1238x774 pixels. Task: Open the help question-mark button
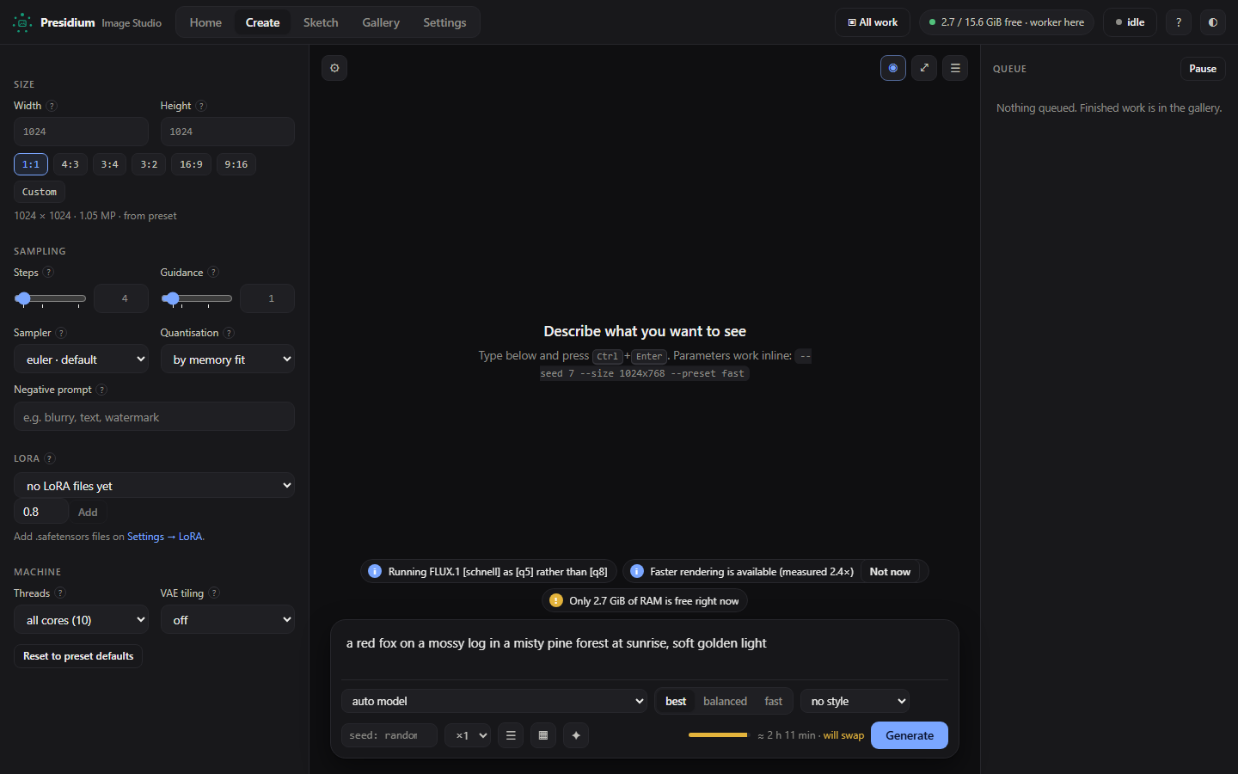point(1179,22)
